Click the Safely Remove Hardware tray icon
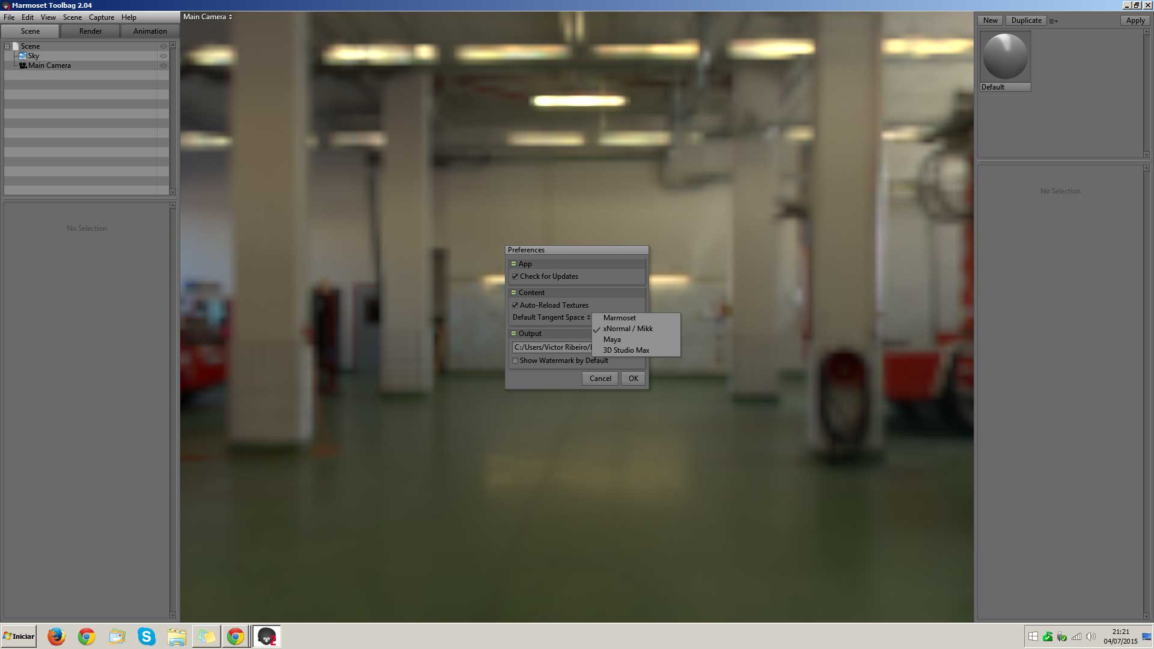The height and width of the screenshot is (649, 1154). tap(1062, 636)
